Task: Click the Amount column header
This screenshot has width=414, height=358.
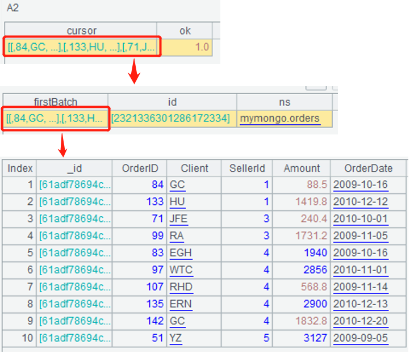Action: 302,168
